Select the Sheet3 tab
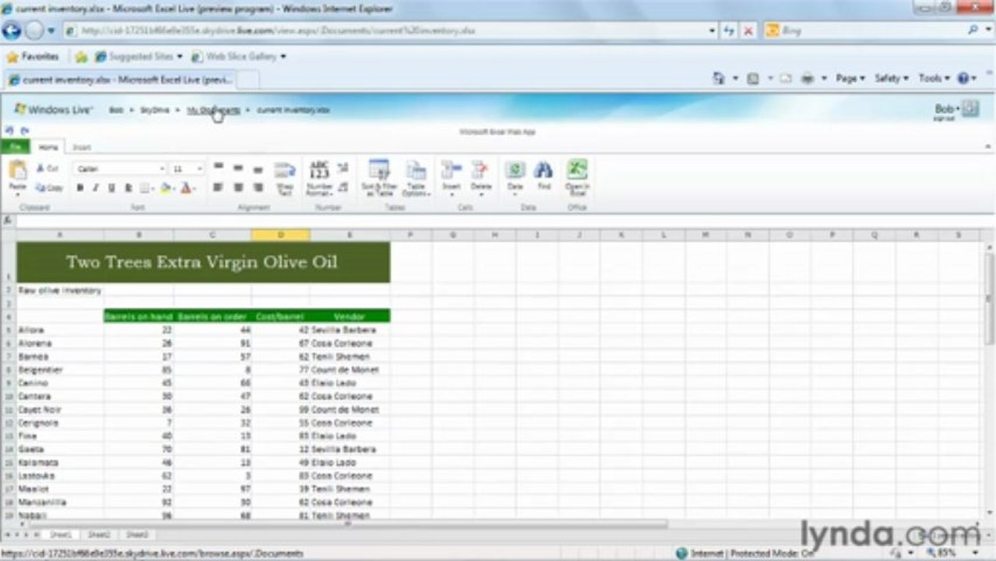The width and height of the screenshot is (996, 561). [137, 535]
